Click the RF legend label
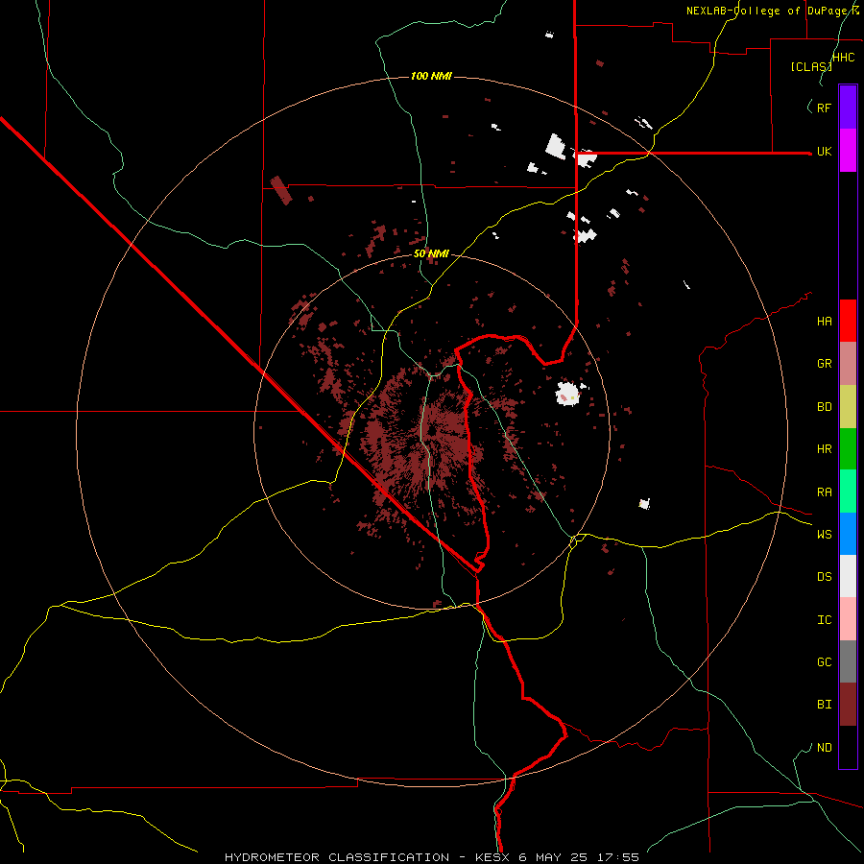Screen dimensions: 864x864 coord(824,108)
